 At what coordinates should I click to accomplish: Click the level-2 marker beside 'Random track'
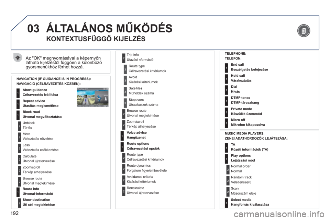pos(228,180)
